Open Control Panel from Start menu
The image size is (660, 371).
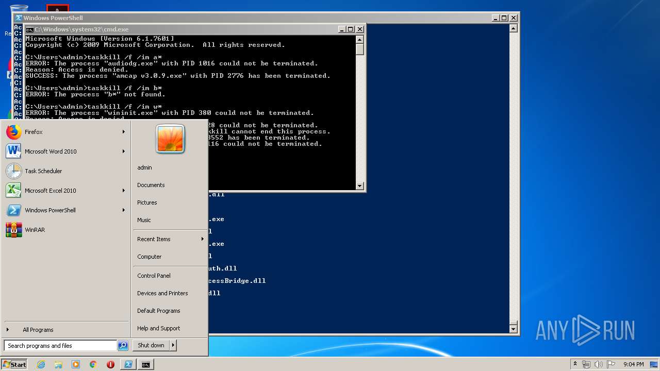coord(154,276)
